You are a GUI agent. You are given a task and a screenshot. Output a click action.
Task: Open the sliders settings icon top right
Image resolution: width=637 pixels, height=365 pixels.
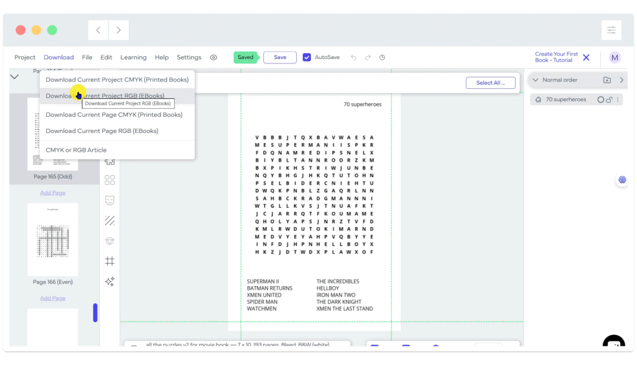click(x=611, y=30)
